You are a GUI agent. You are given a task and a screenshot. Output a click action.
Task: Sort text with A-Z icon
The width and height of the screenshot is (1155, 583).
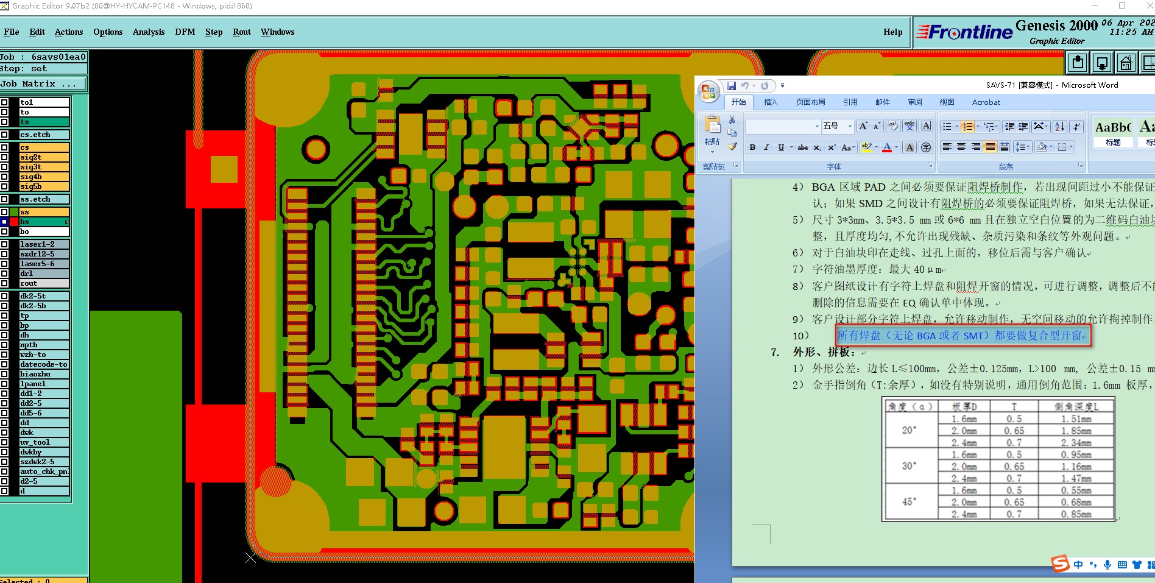(1060, 126)
